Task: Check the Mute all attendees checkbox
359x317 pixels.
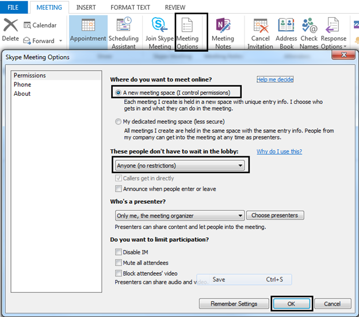Action: tap(119, 262)
